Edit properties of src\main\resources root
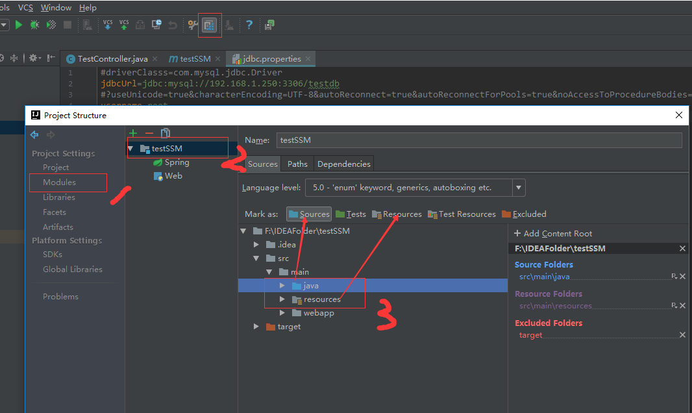This screenshot has height=413, width=692. (674, 305)
